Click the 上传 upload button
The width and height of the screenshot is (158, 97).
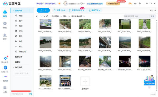pyautogui.click(x=43, y=10)
